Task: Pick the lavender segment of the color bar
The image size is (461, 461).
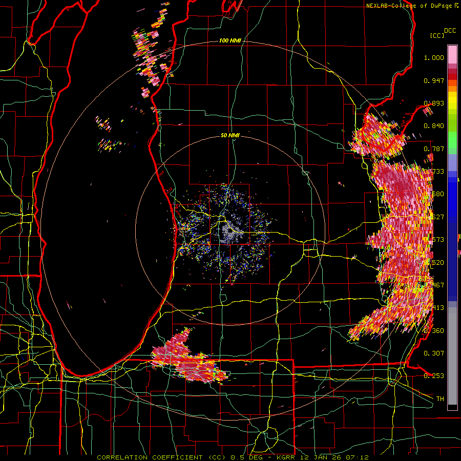Action: [x=452, y=162]
